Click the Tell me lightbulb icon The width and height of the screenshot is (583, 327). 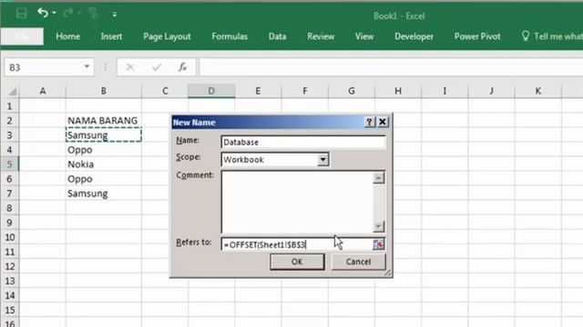(x=525, y=36)
